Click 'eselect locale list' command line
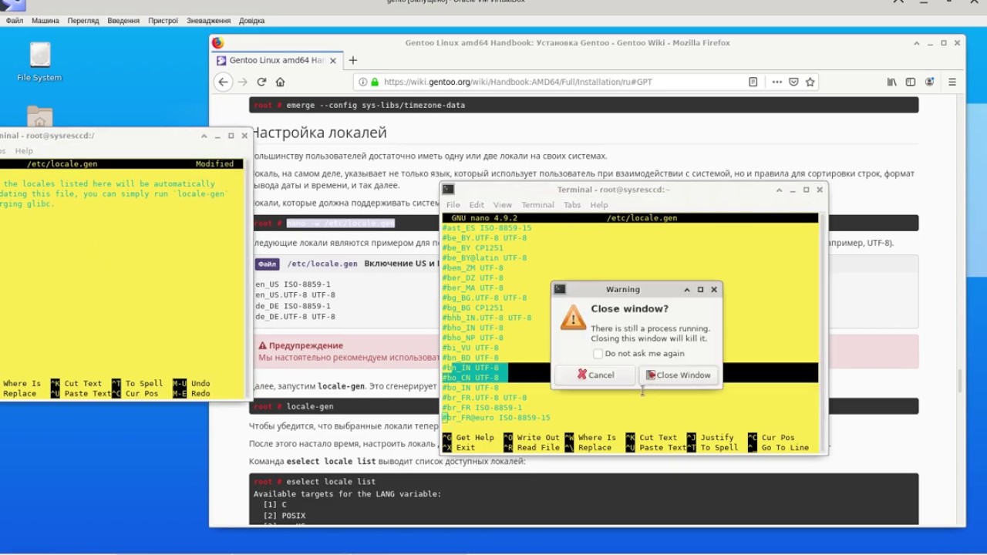This screenshot has width=987, height=555. (x=331, y=482)
